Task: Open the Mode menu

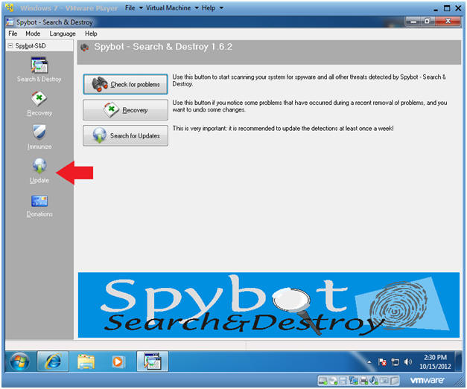Action: coord(33,33)
